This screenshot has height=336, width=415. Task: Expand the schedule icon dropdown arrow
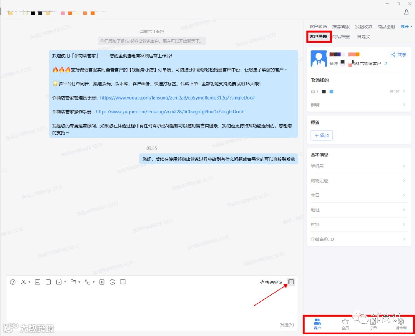(x=65, y=282)
